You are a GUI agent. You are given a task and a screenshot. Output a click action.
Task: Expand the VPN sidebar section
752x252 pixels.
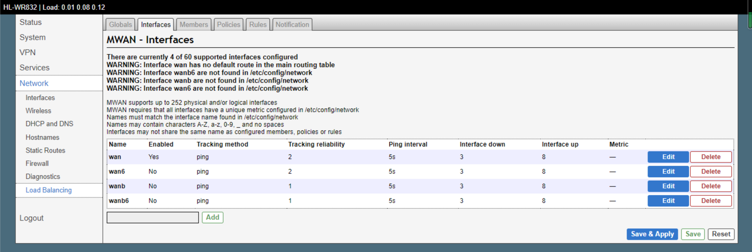tap(28, 52)
